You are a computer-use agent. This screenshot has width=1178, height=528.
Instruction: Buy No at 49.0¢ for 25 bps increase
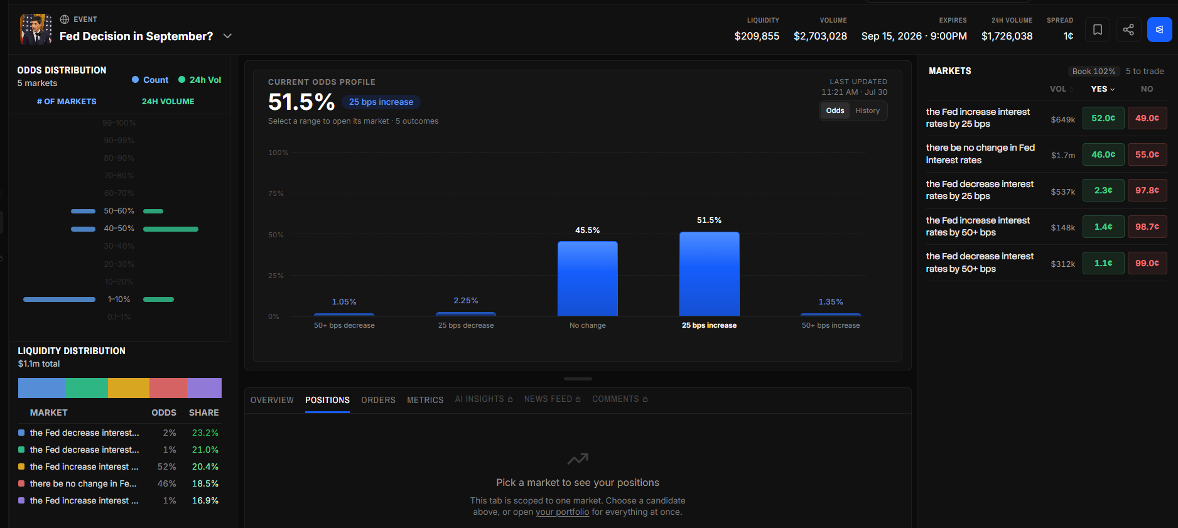pos(1147,118)
